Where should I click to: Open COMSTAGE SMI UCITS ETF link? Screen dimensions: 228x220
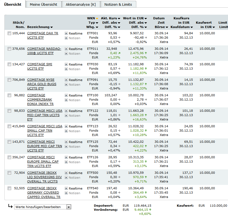tap(39, 66)
